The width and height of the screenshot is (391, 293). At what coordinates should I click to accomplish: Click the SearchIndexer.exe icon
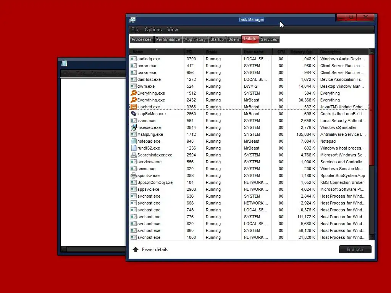pyautogui.click(x=134, y=155)
